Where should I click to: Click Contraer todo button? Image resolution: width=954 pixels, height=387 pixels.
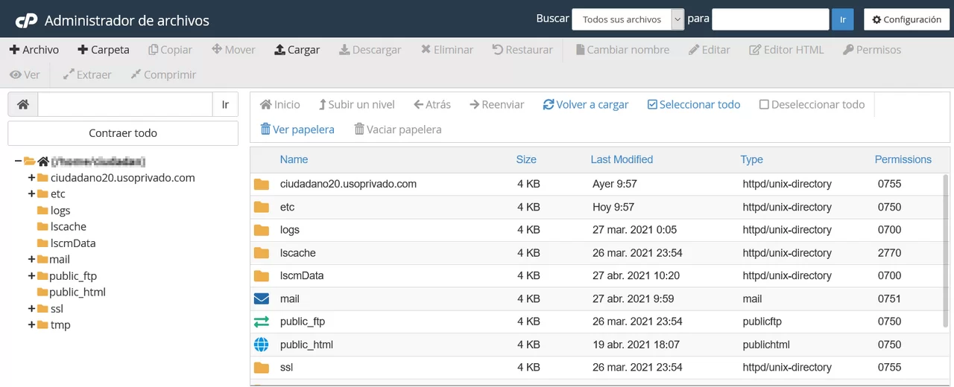(123, 133)
